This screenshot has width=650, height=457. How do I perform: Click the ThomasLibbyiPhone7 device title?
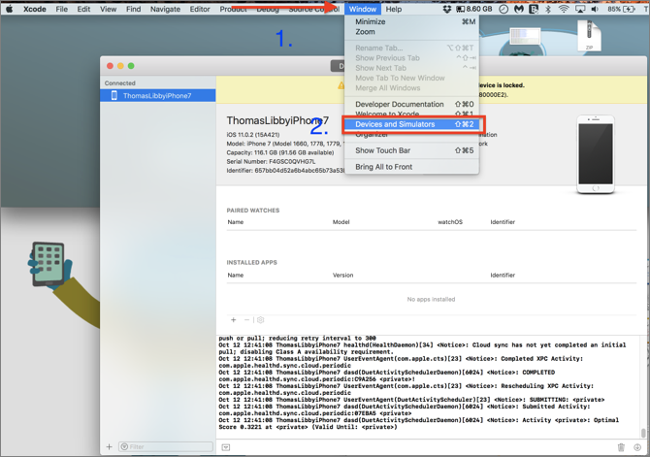point(277,120)
